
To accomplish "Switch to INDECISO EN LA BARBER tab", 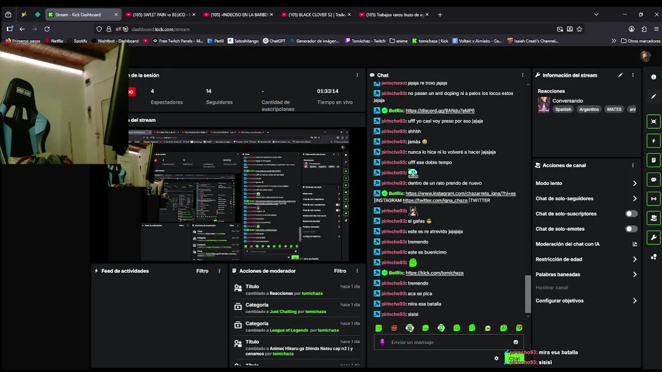I will (x=238, y=14).
